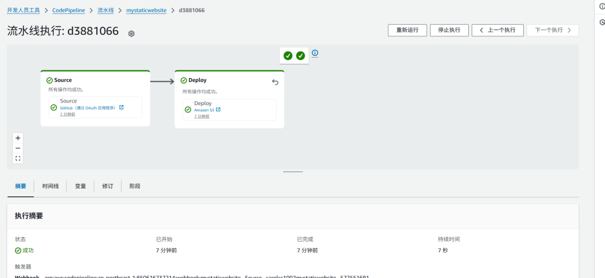605x278 pixels.
Task: Click 成功 status text
Action: coord(28,250)
